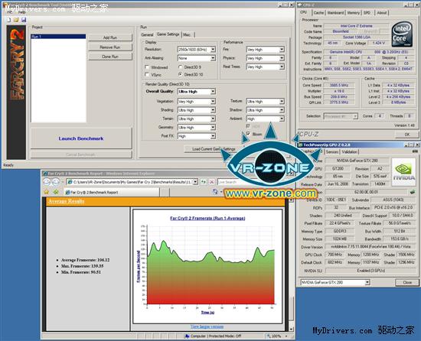Toggle the Bloom checkbox
The height and width of the screenshot is (341, 421).
[x=248, y=134]
